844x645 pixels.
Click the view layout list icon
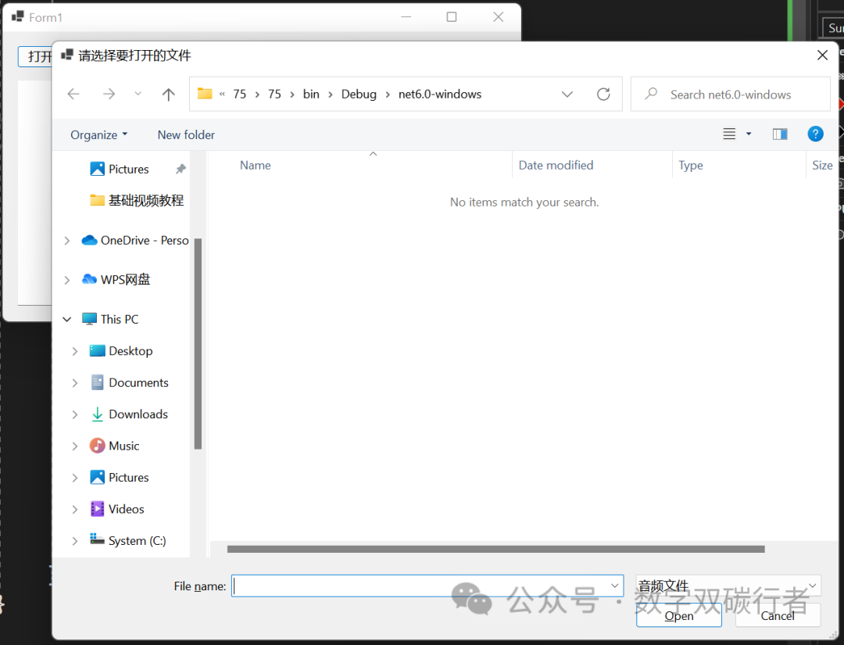[729, 134]
